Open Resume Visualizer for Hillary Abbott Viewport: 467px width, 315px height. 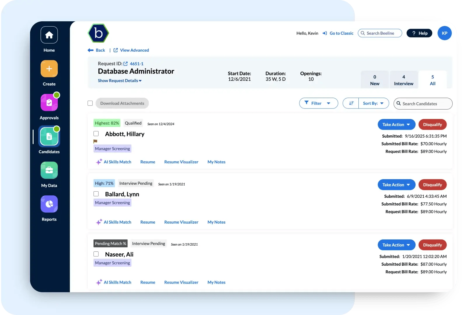click(181, 162)
